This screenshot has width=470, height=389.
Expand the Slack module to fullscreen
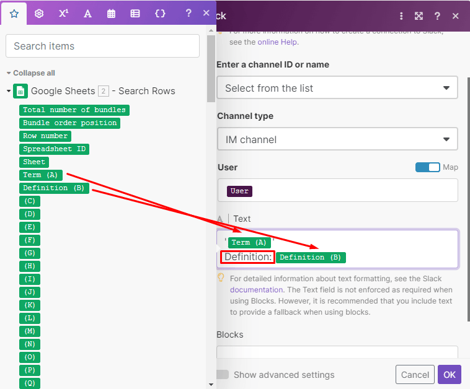(419, 16)
